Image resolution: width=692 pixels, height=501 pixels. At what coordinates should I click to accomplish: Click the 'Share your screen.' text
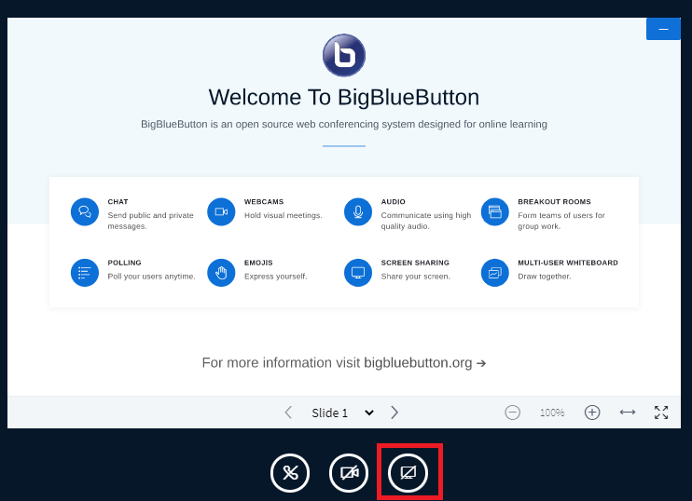click(416, 277)
